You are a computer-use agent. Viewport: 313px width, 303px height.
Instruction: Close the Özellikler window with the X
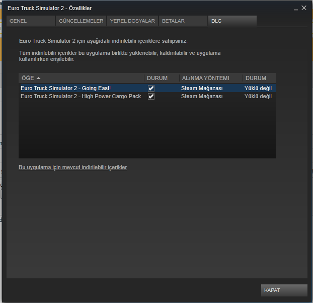click(304, 8)
